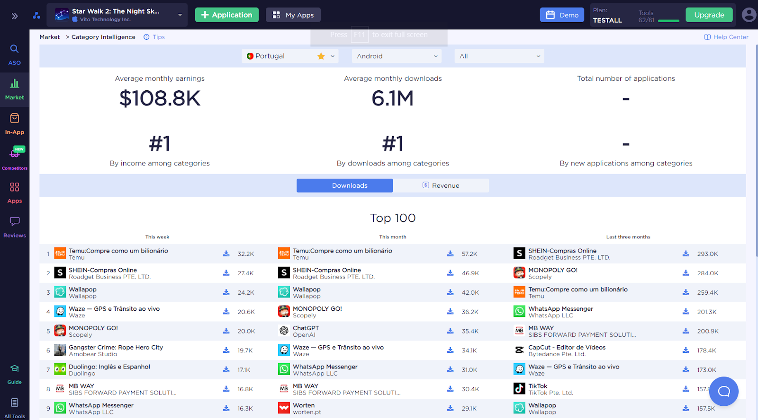The image size is (758, 420).
Task: Click Gangster Crime app icon
Action: coord(60,350)
